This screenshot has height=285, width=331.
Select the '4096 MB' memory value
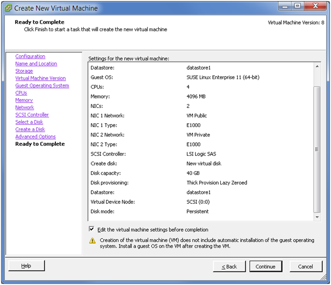pos(196,96)
